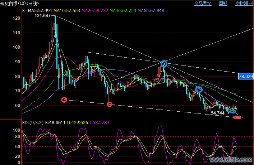Click the J:58.2783 value label
The height and width of the screenshot is (165, 254).
[x=99, y=123]
